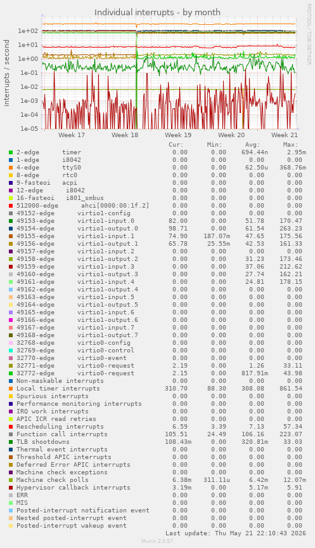Click the 1e+02 tick on the y-axis
Screen dimensions: 315x548
(x=28, y=30)
